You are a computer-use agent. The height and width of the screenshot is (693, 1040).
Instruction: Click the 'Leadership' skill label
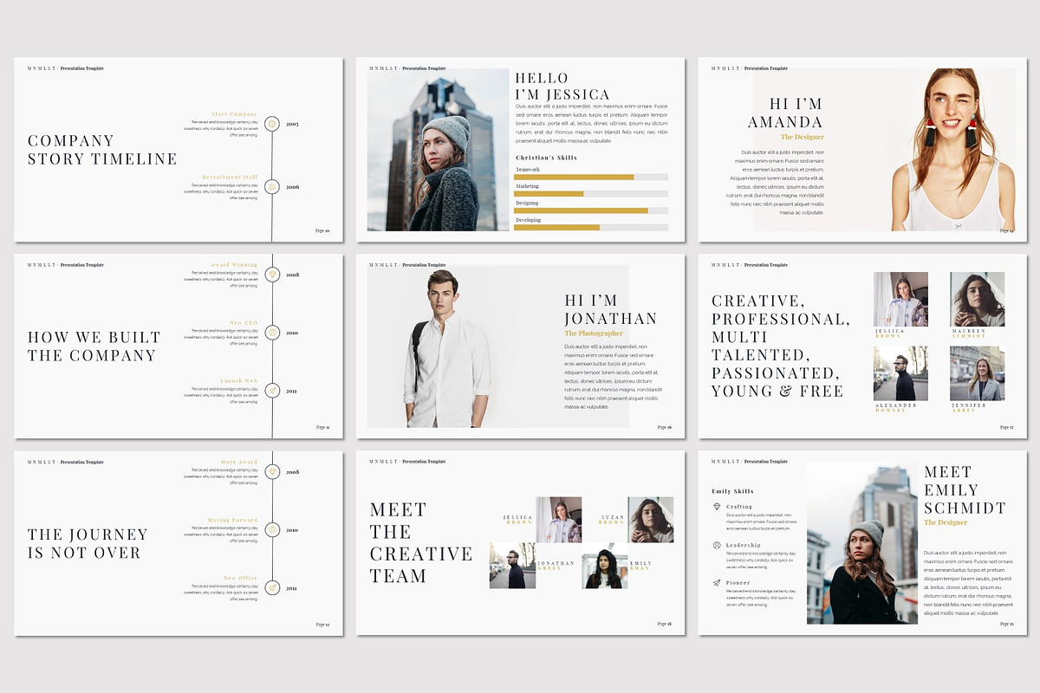[743, 545]
